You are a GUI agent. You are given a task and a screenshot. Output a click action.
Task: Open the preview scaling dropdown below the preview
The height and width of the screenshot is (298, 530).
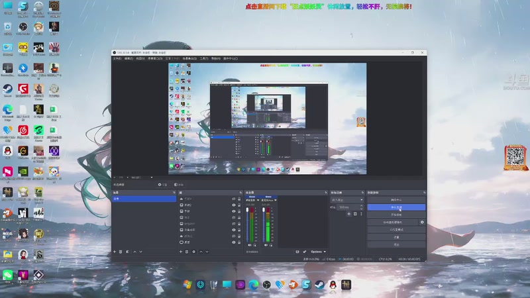152,177
